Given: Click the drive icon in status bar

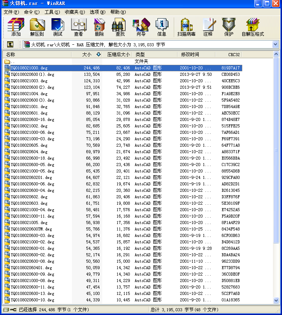Looking at the screenshot, I should point(6,310).
